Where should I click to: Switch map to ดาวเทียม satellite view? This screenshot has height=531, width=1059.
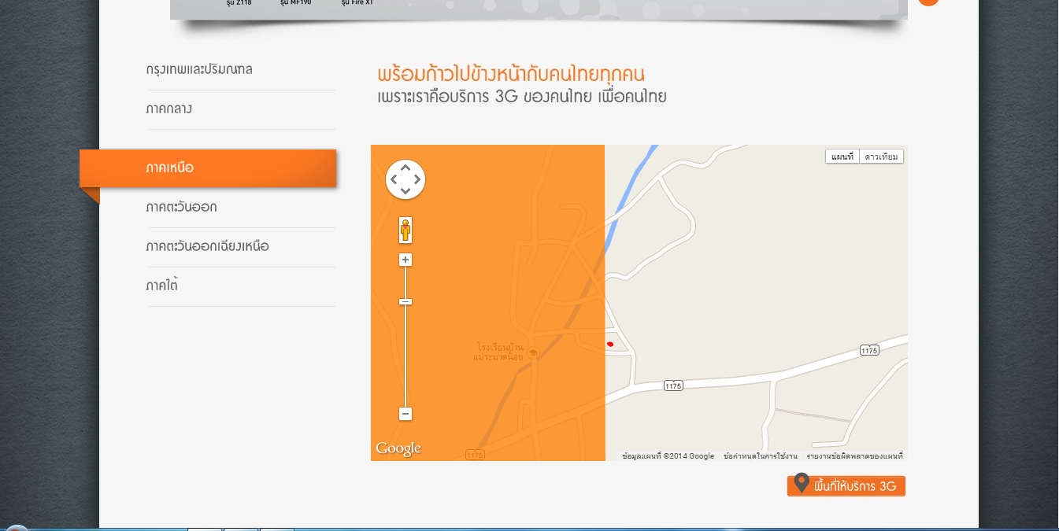coord(881,157)
